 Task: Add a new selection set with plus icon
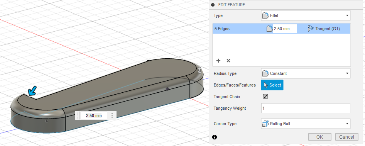(x=218, y=61)
